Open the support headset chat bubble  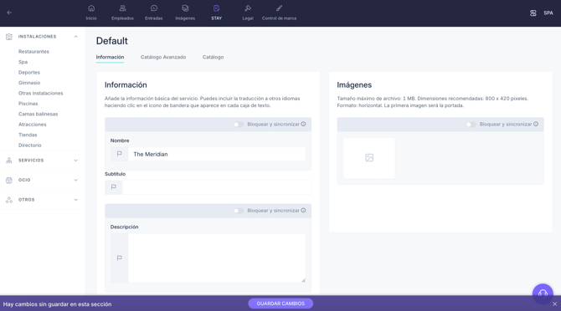543,293
